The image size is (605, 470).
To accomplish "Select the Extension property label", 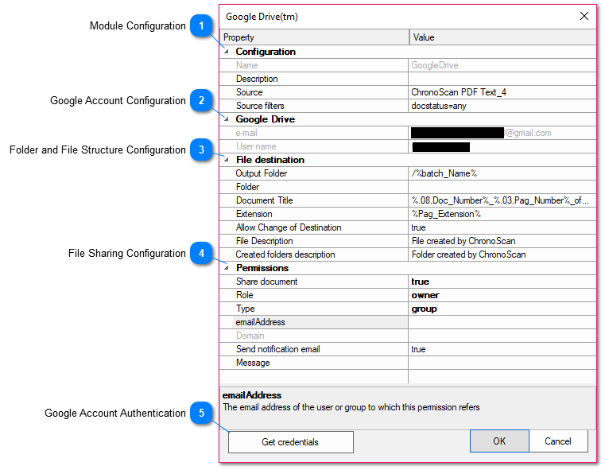I will [254, 214].
